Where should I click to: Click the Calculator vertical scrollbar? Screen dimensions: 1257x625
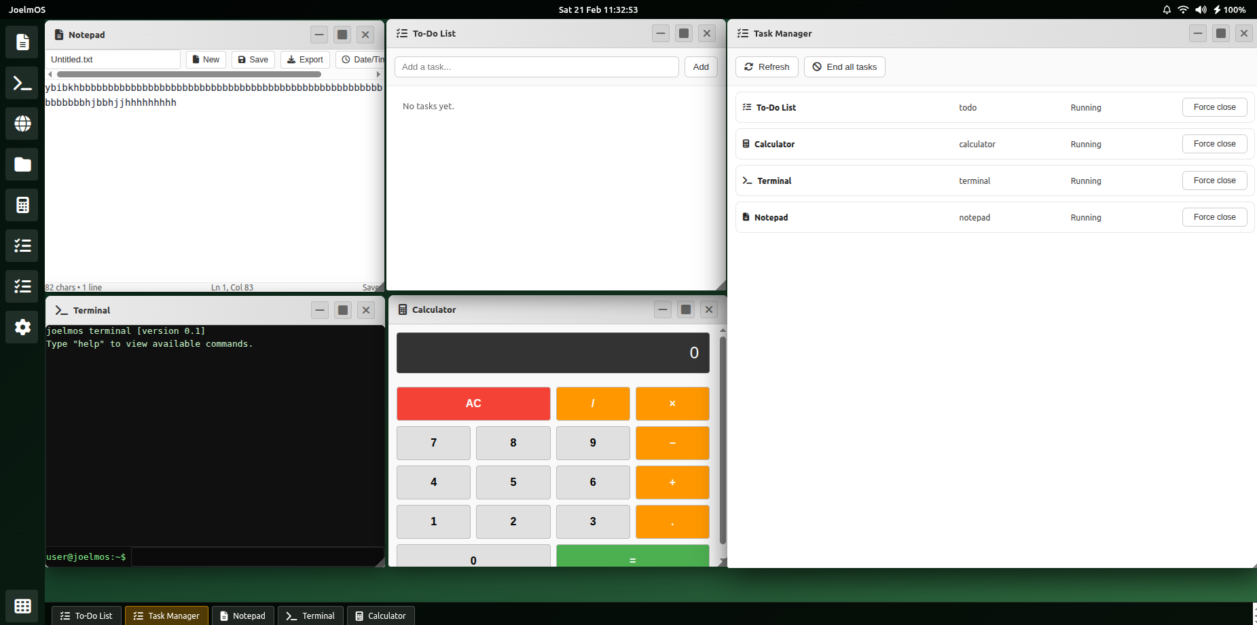[x=723, y=441]
